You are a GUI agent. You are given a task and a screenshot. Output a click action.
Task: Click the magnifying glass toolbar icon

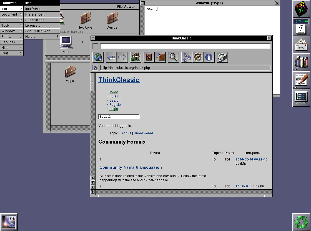click(x=174, y=57)
